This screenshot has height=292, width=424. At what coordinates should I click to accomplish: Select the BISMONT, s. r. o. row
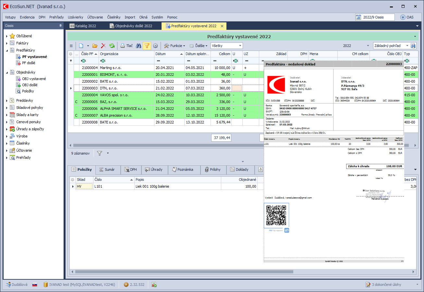[x=114, y=75]
